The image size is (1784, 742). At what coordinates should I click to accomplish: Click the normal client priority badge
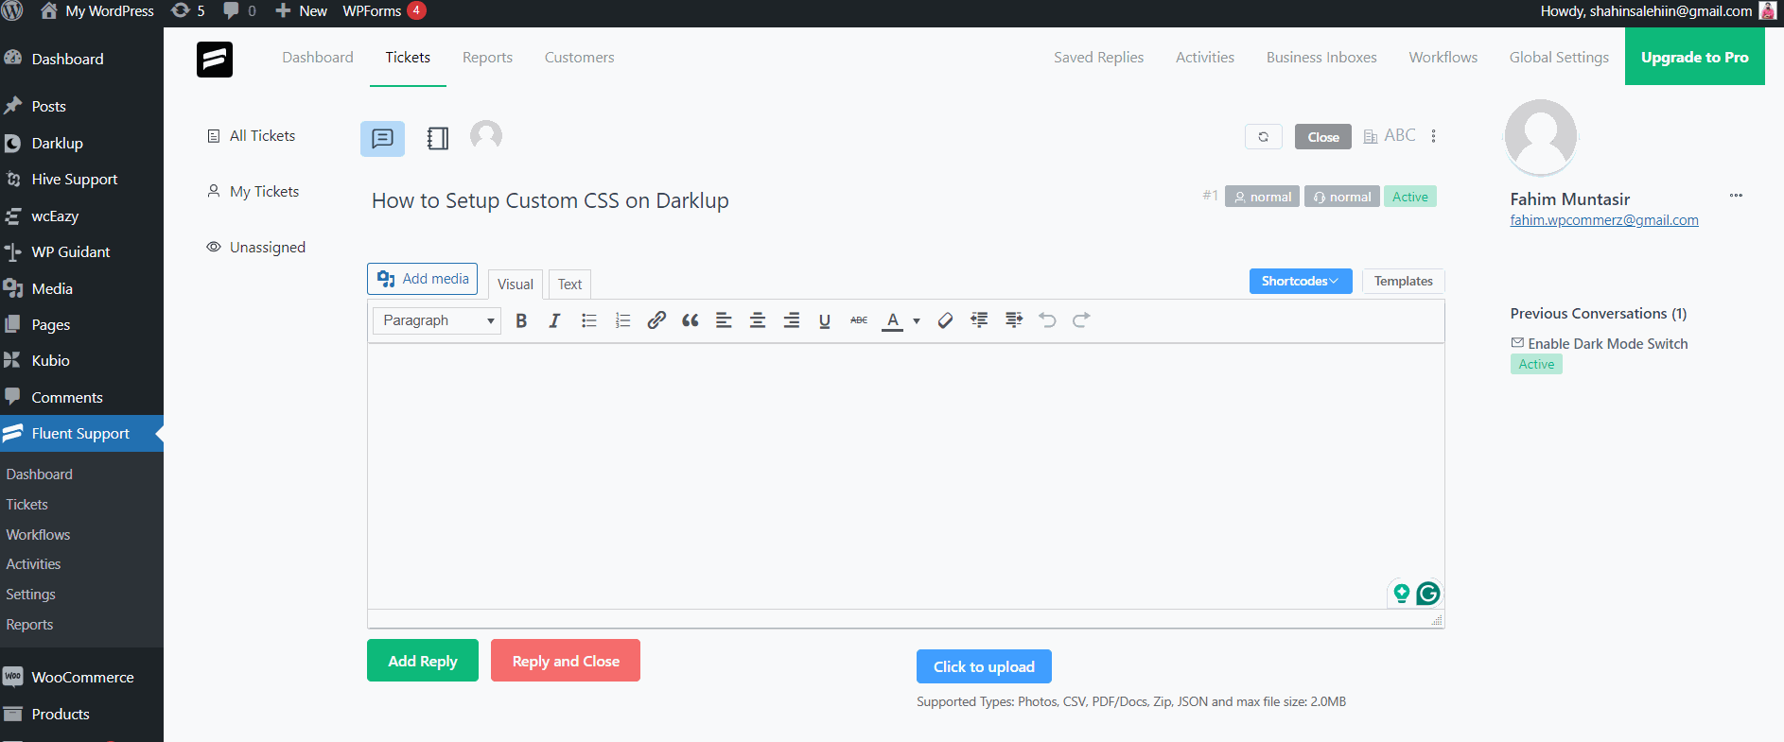[1262, 197]
